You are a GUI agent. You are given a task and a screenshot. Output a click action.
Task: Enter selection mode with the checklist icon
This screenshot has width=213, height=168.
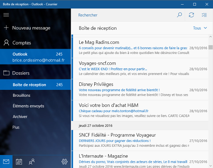204,15
